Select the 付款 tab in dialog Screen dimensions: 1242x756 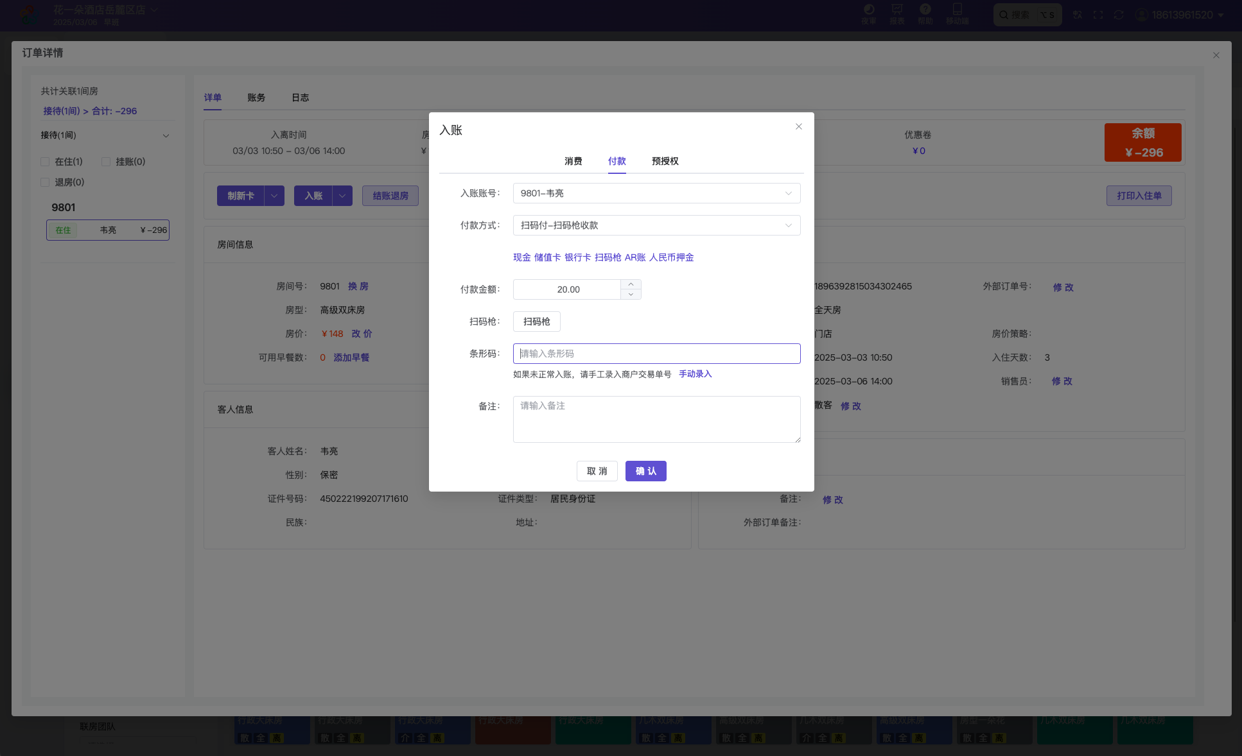coord(617,161)
